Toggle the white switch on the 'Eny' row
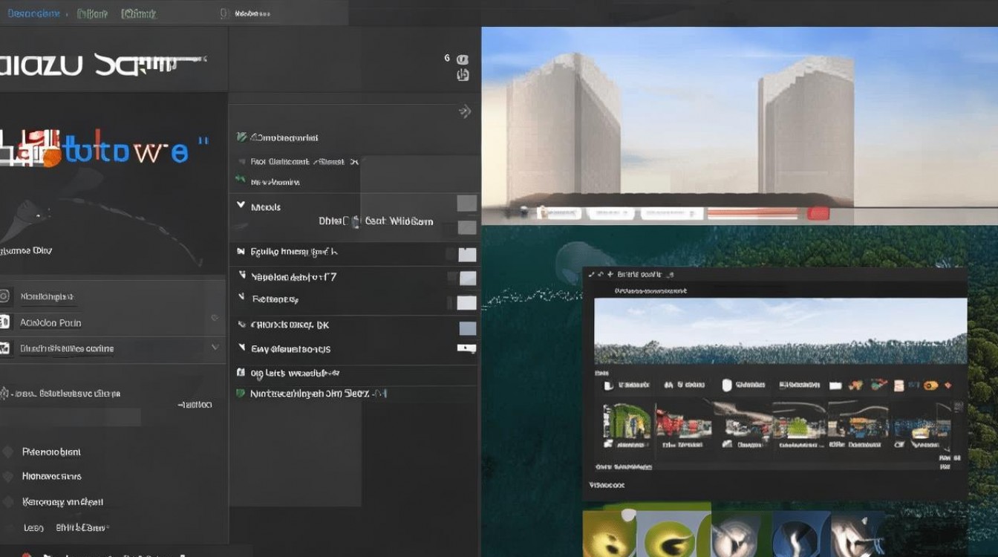The image size is (998, 557). coord(466,348)
